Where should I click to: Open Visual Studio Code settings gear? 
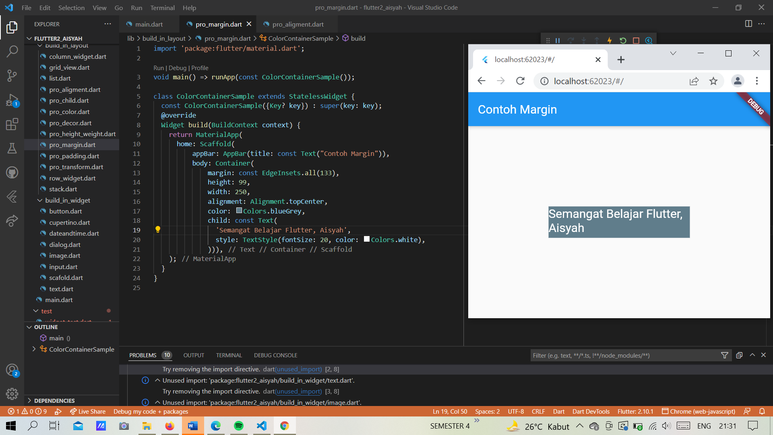tap(12, 394)
